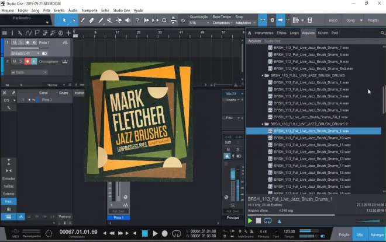Select BRSH_113_Full_Live_Jazz_Brush_Drums_10.wav file
This screenshot has width=386, height=242.
tap(313, 138)
